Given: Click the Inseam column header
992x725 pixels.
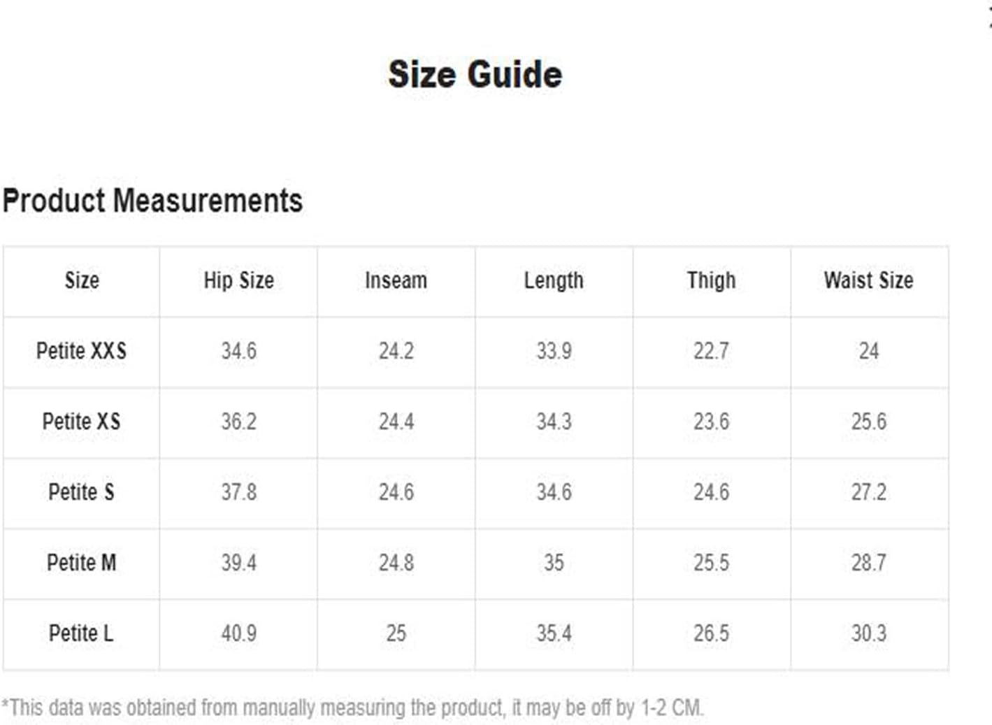Looking at the screenshot, I should coord(396,280).
